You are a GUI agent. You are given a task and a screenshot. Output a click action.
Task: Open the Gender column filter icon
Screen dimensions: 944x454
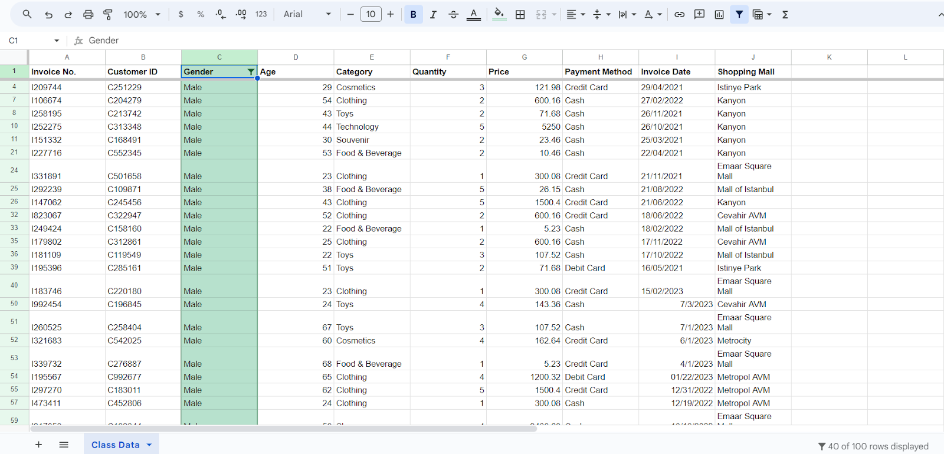click(251, 72)
